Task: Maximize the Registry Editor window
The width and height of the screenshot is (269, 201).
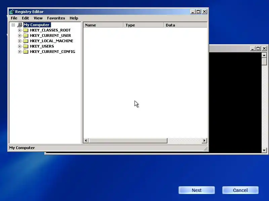Action: coord(198,12)
